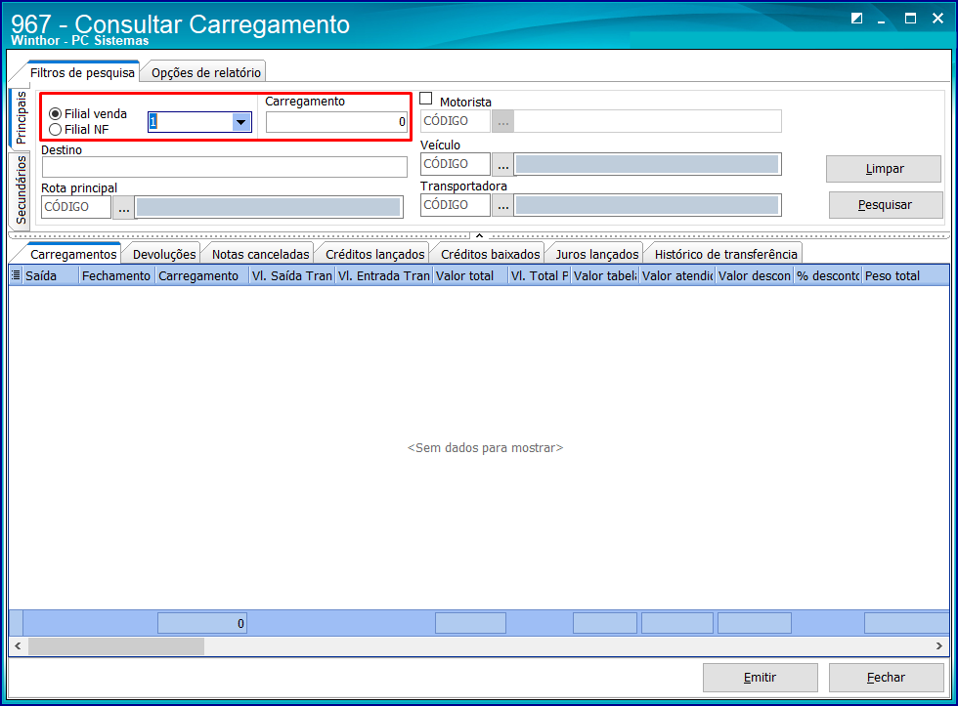Open the Principais vertical tab
This screenshot has height=706, width=958.
[21, 118]
